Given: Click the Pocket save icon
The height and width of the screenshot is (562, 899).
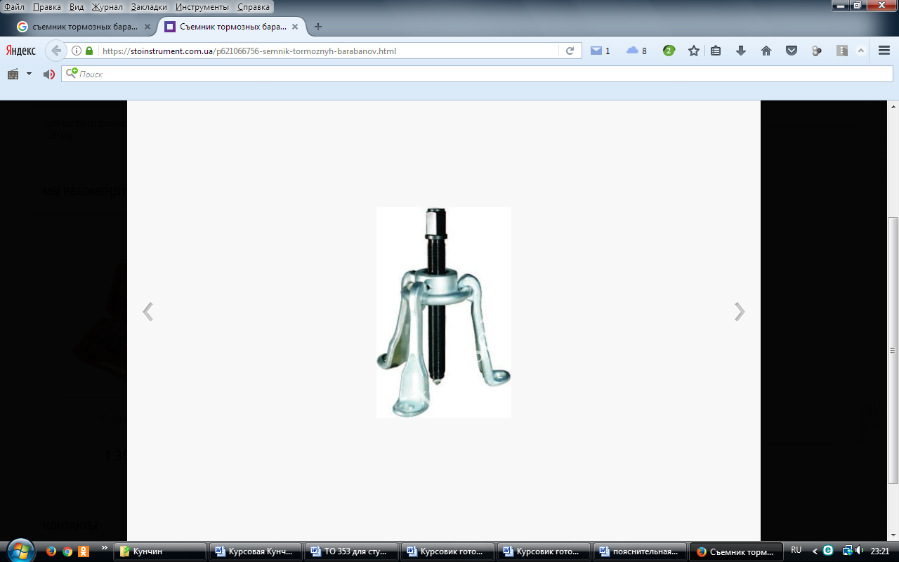Looking at the screenshot, I should pyautogui.click(x=792, y=51).
